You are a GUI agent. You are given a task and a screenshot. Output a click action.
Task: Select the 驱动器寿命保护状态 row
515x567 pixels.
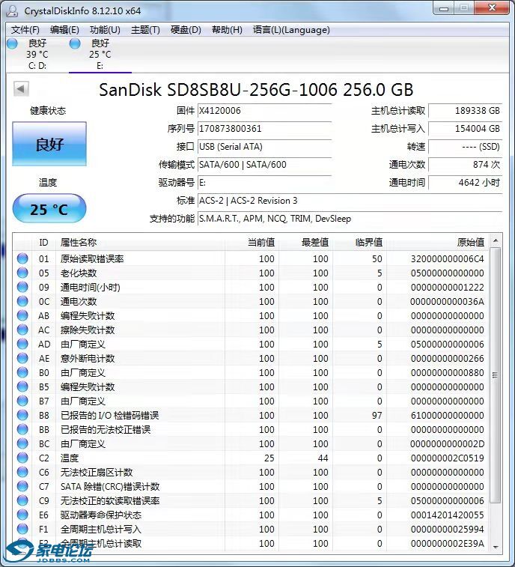252,515
